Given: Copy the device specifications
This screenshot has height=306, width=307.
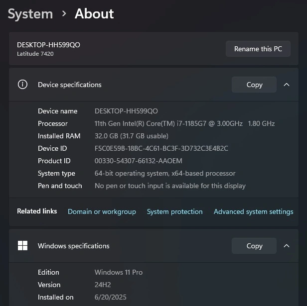Looking at the screenshot, I should pos(254,85).
